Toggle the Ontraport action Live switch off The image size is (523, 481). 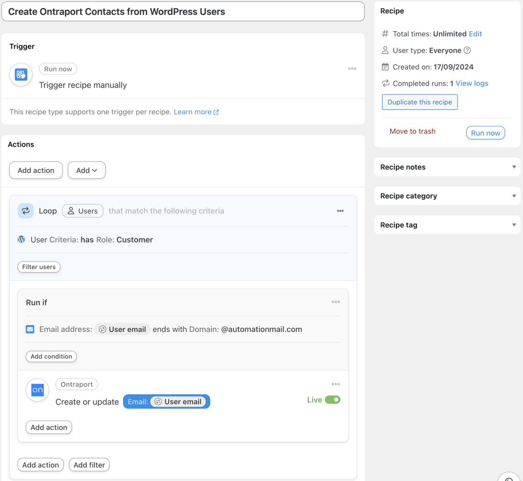pyautogui.click(x=332, y=400)
